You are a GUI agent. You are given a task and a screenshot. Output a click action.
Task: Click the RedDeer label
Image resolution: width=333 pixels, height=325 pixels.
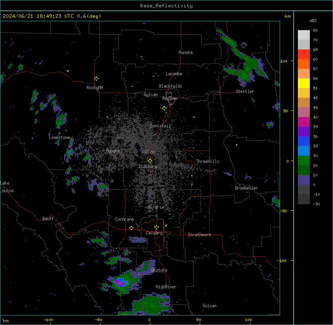[170, 98]
